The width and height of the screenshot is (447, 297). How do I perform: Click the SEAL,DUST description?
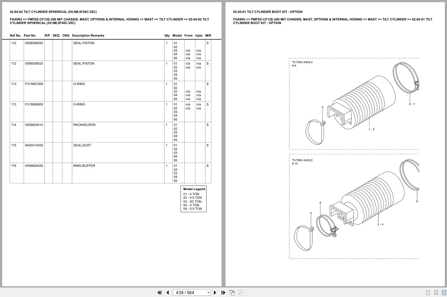tap(82, 145)
